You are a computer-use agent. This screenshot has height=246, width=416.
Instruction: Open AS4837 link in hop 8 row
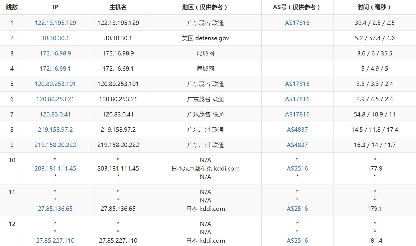tap(297, 130)
